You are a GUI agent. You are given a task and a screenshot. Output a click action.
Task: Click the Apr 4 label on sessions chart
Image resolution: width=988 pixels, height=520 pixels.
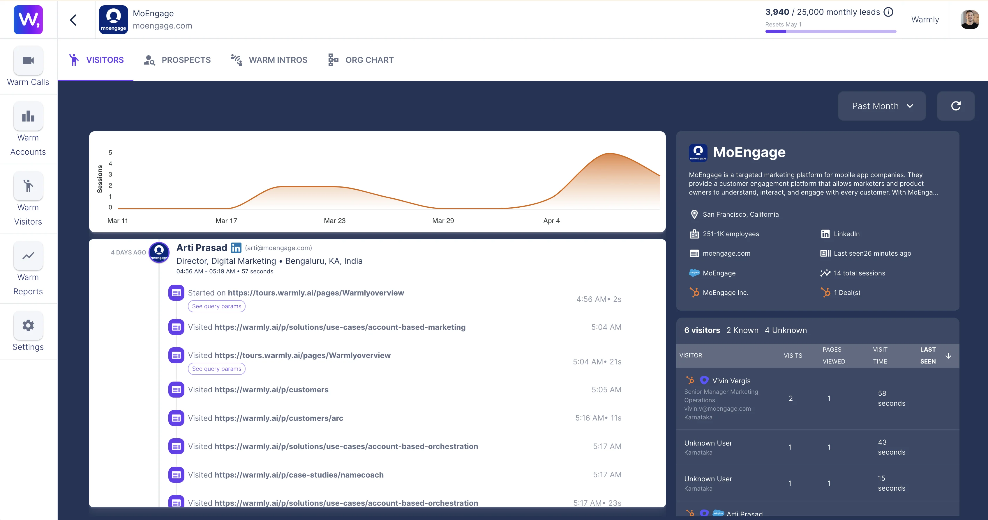click(551, 221)
